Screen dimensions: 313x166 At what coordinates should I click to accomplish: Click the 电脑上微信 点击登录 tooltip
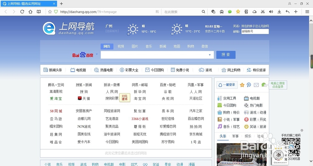278,85
